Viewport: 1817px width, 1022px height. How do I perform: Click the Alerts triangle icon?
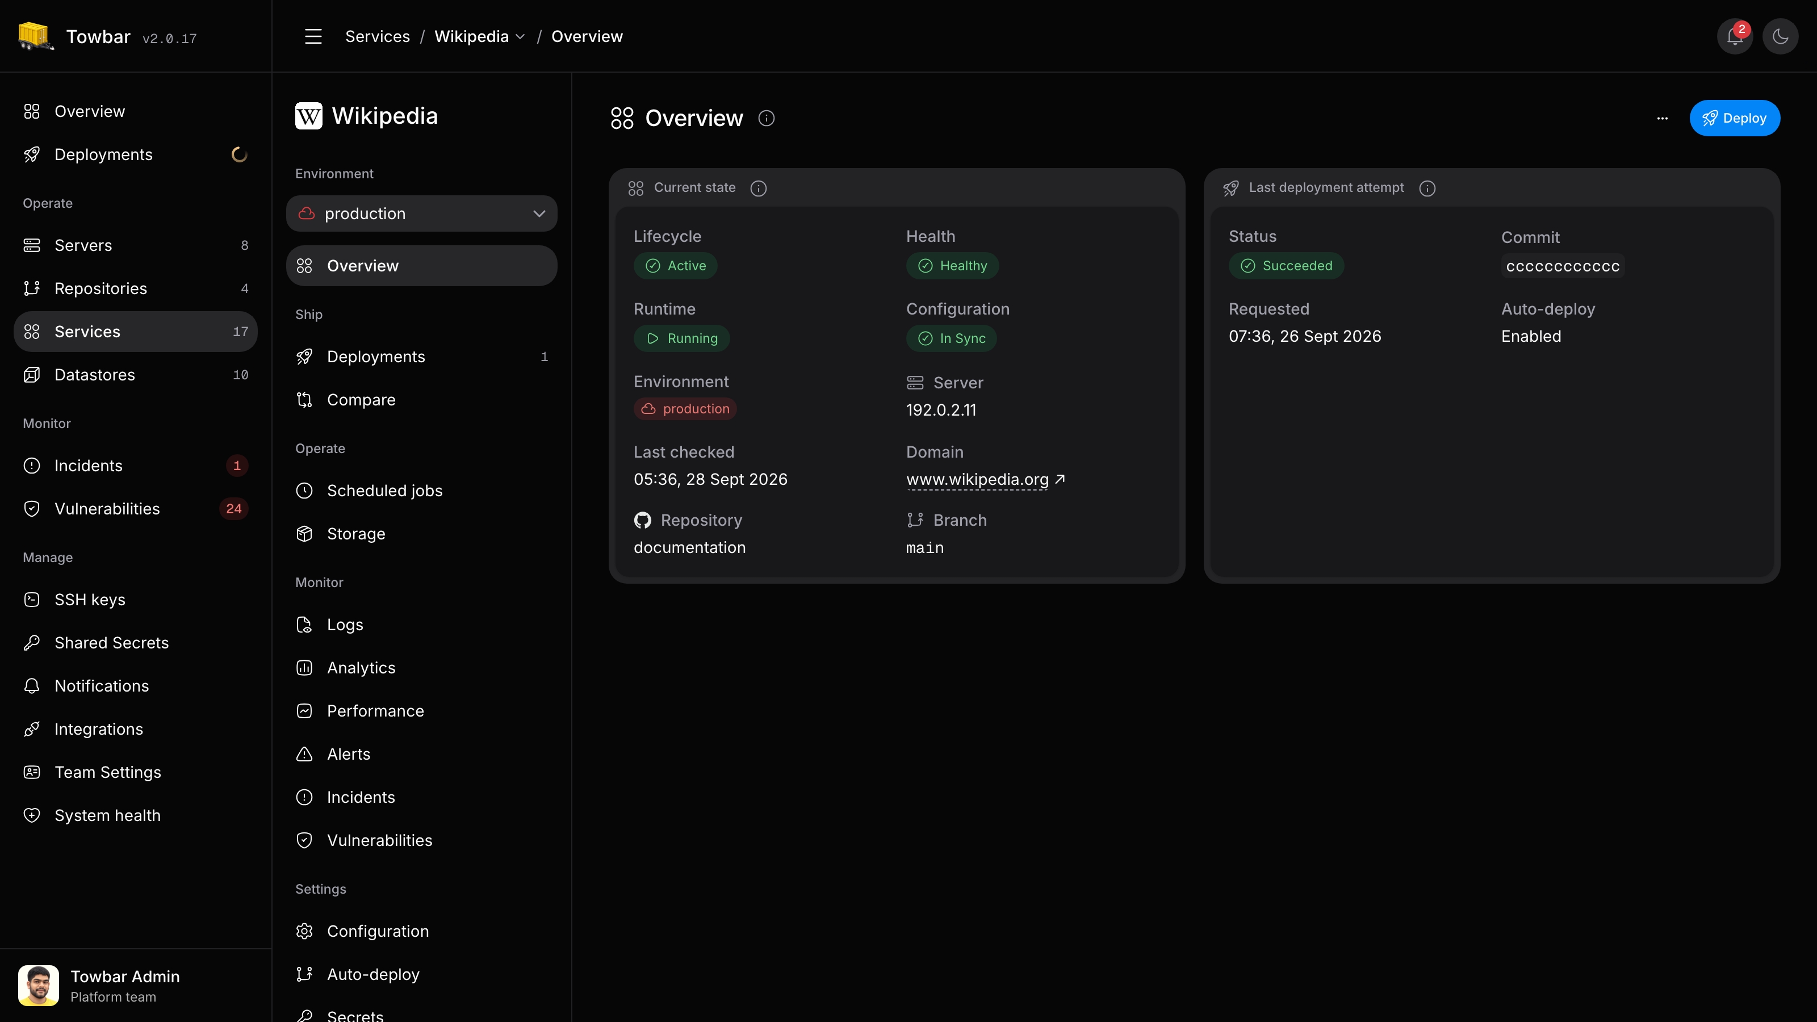tap(304, 754)
